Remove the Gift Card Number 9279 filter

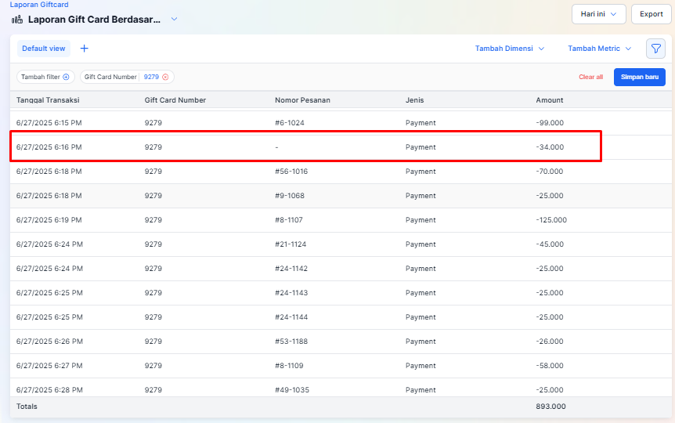(165, 77)
